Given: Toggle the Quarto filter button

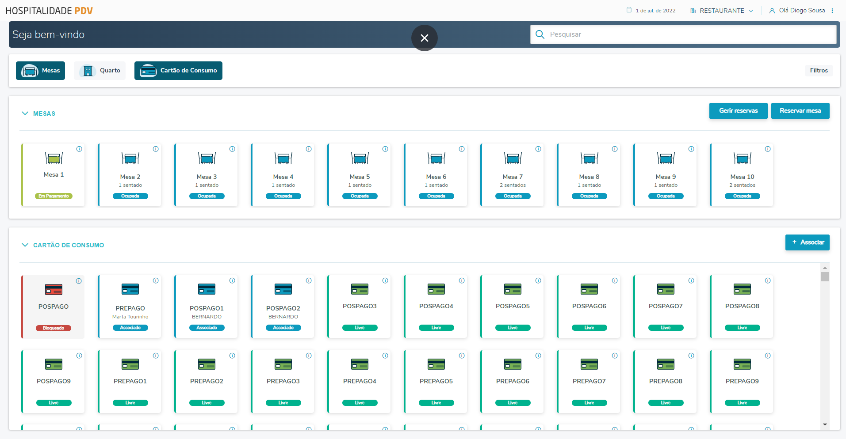Looking at the screenshot, I should (x=100, y=71).
